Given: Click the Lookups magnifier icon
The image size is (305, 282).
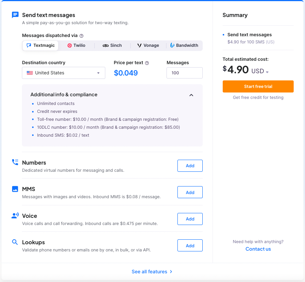Looking at the screenshot, I should 15,242.
